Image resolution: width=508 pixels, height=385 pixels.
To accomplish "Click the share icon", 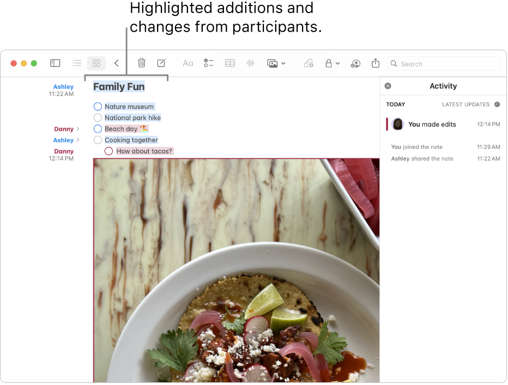I will click(x=376, y=63).
